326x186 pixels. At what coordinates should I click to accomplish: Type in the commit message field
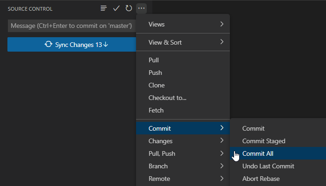click(72, 26)
